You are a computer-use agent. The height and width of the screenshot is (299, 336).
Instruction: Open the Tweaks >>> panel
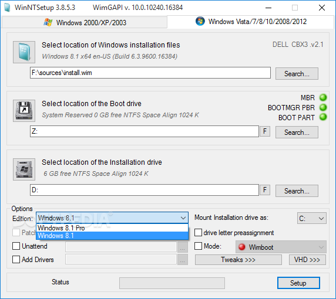[x=238, y=260]
